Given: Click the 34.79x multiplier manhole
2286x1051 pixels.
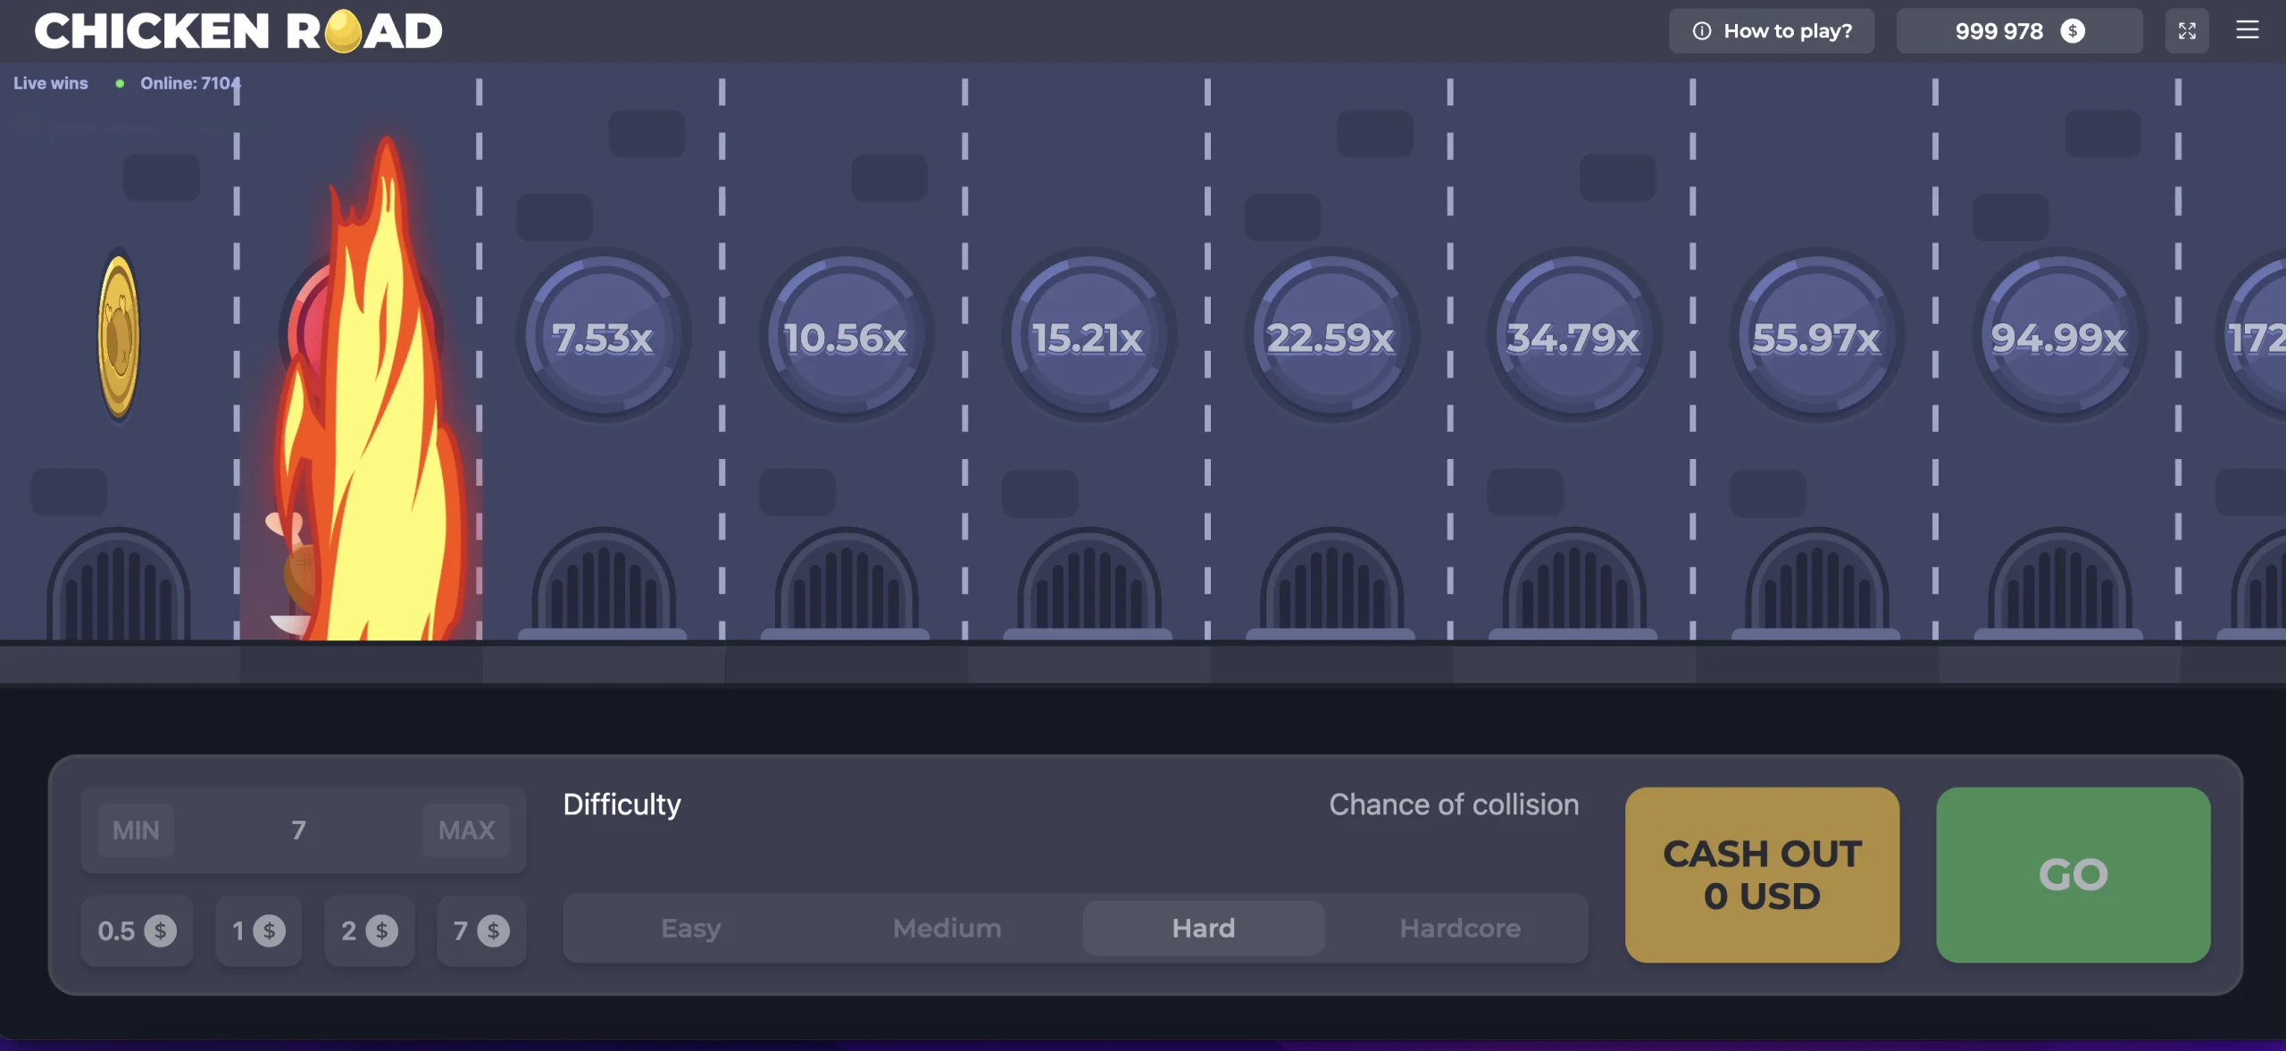Looking at the screenshot, I should (1574, 338).
